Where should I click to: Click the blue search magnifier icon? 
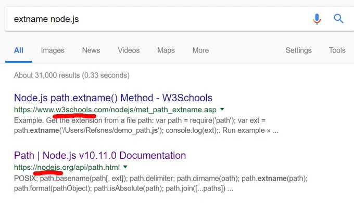pyautogui.click(x=338, y=19)
